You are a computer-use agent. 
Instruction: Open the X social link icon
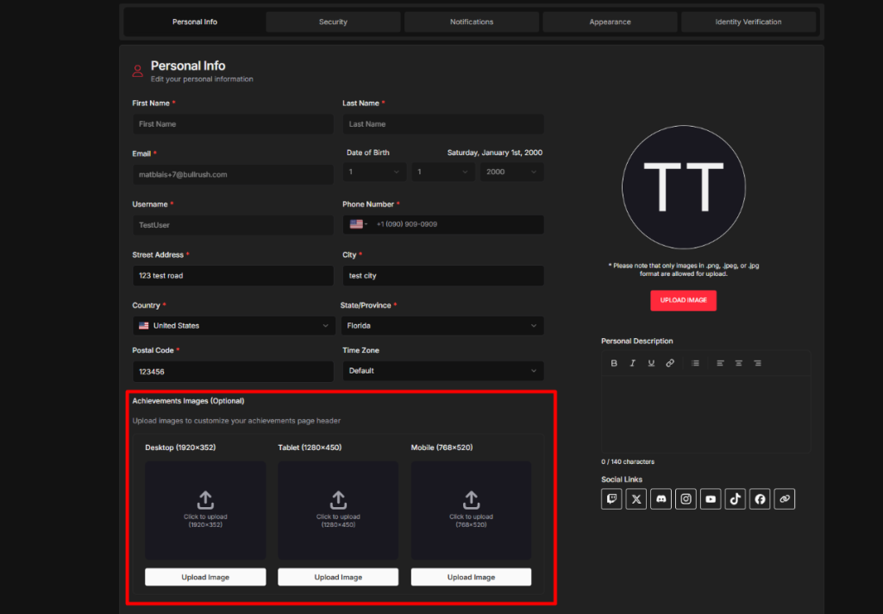coord(636,499)
